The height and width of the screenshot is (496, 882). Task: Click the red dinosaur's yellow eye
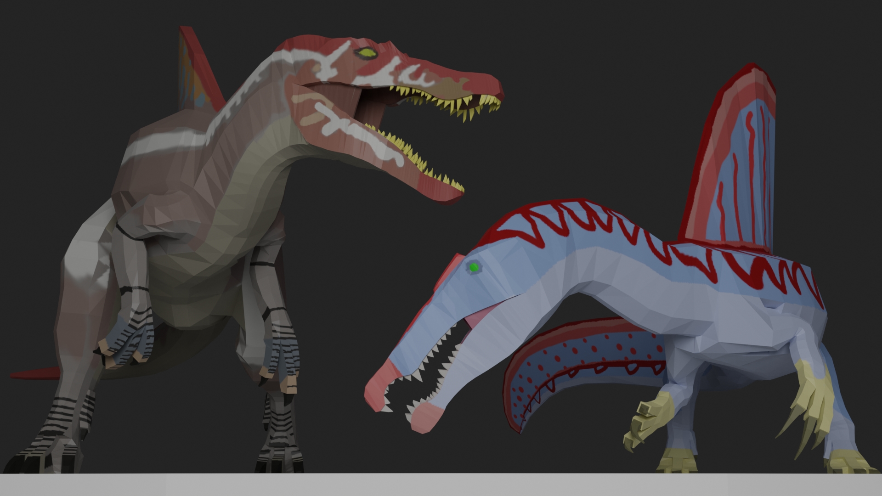tap(367, 53)
